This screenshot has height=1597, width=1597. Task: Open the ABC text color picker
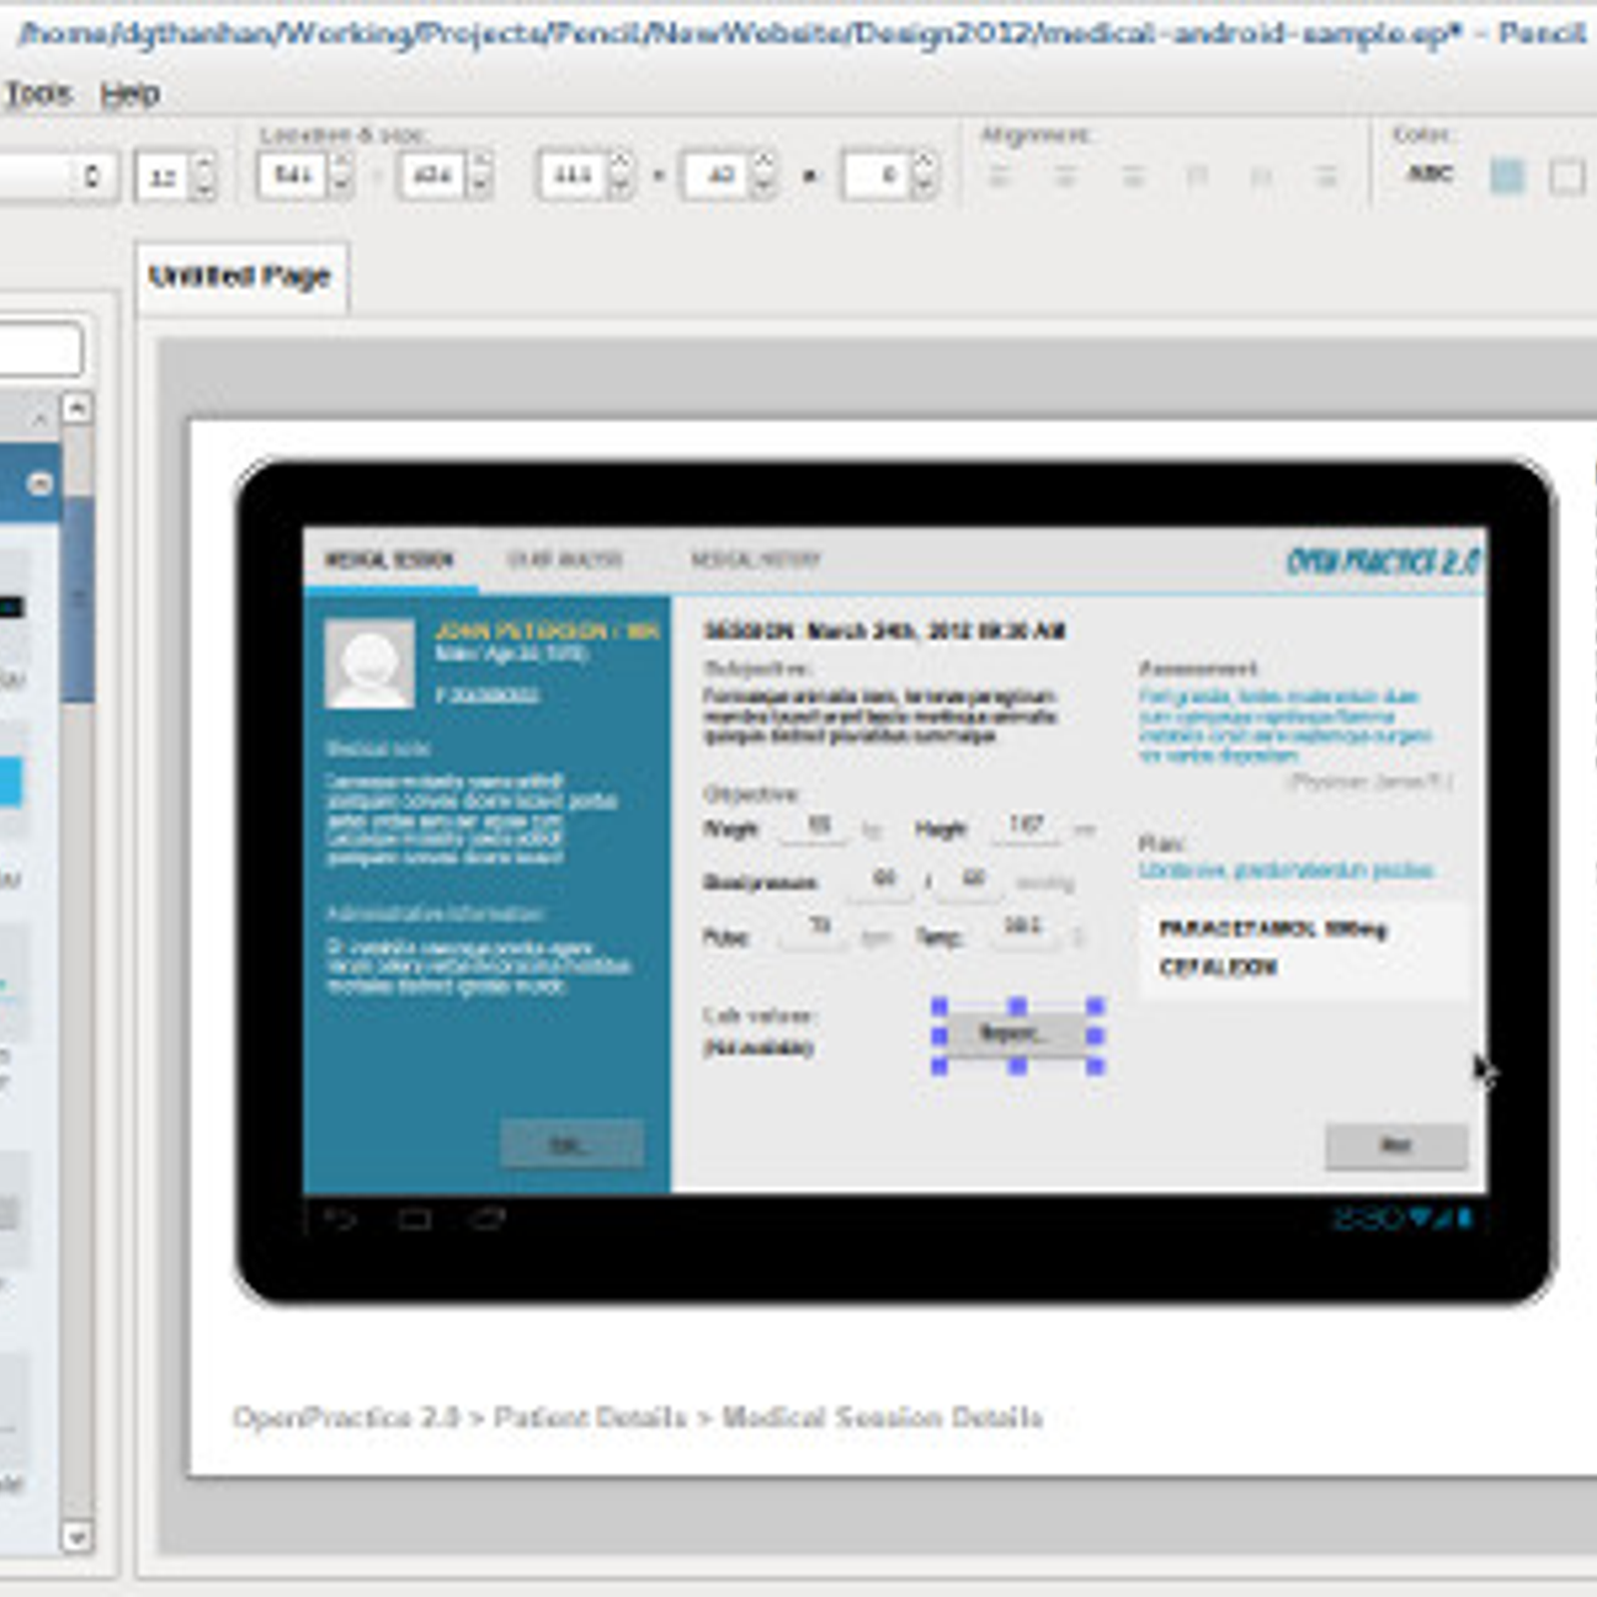[1429, 175]
